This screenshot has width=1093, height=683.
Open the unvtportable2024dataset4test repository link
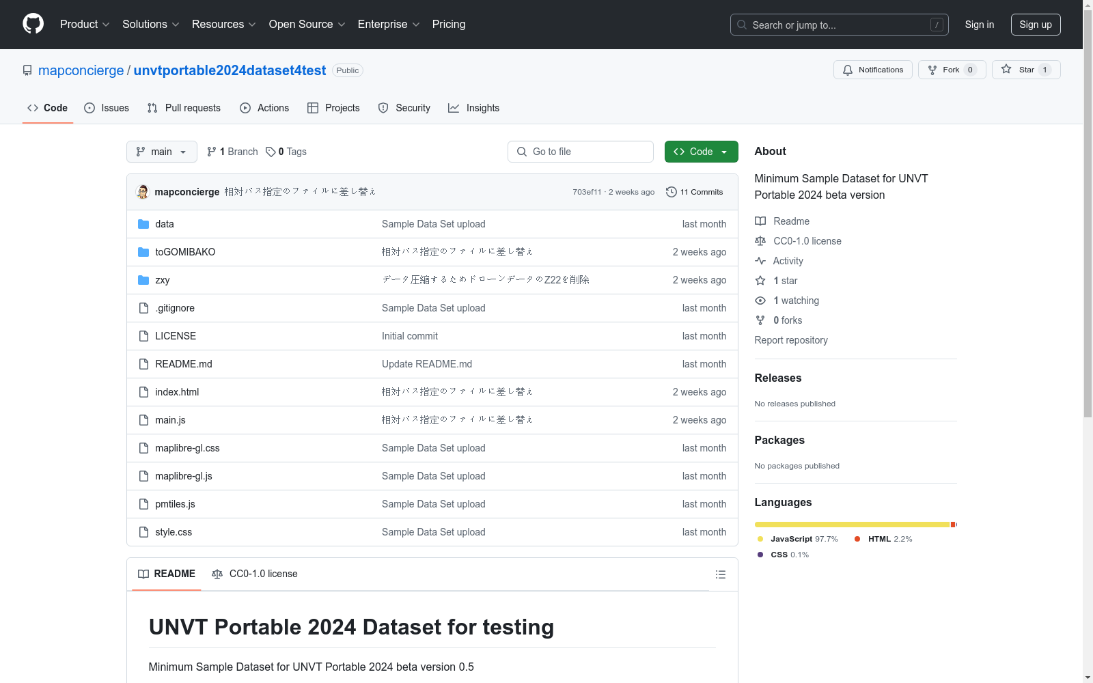pyautogui.click(x=230, y=70)
